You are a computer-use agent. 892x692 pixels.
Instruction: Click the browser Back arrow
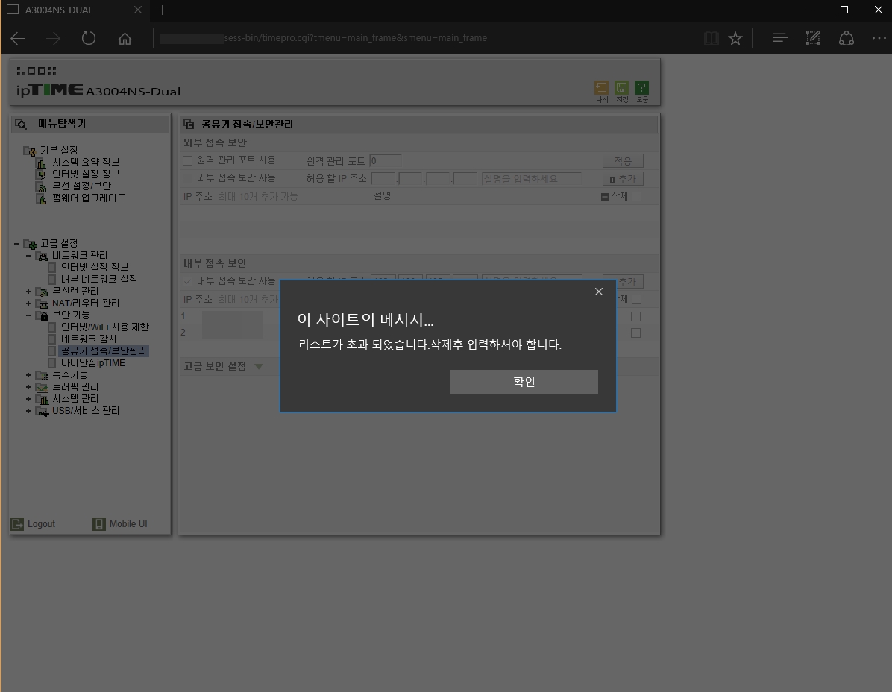pos(18,38)
